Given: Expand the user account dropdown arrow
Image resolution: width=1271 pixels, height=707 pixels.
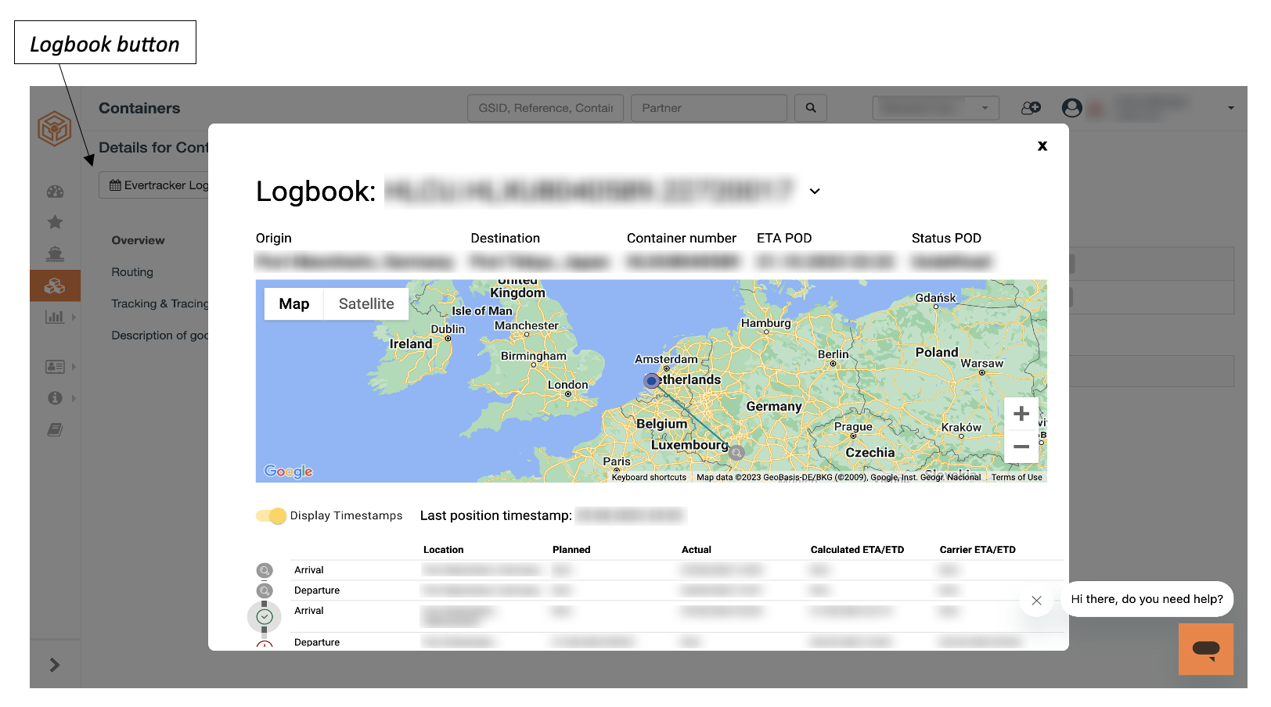Looking at the screenshot, I should (x=1231, y=108).
